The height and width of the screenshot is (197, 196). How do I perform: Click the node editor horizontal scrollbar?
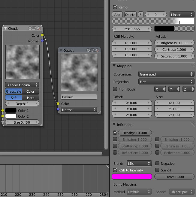pyautogui.click(x=51, y=153)
